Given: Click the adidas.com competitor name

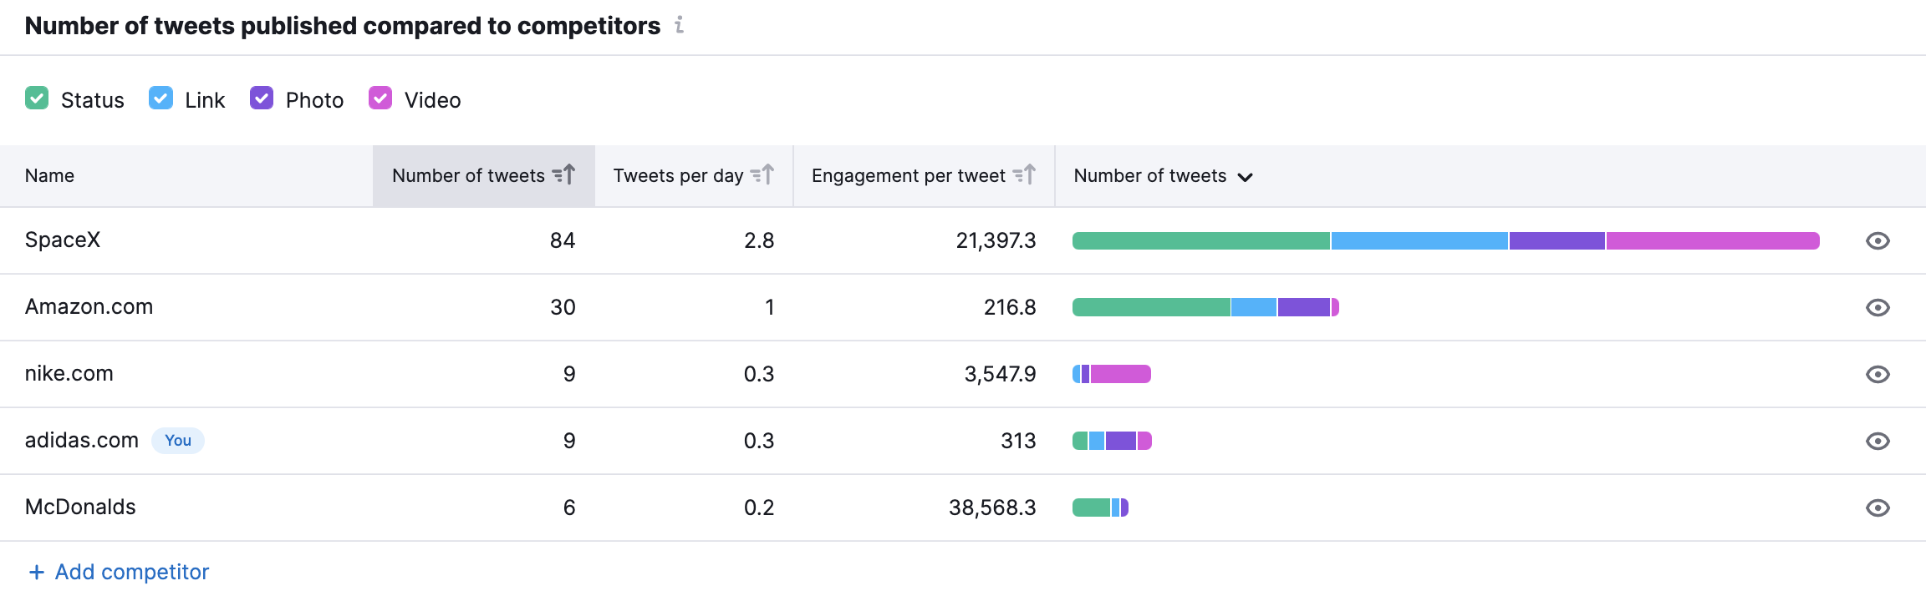Looking at the screenshot, I should point(82,441).
